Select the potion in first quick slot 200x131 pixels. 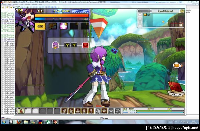pos(21,111)
